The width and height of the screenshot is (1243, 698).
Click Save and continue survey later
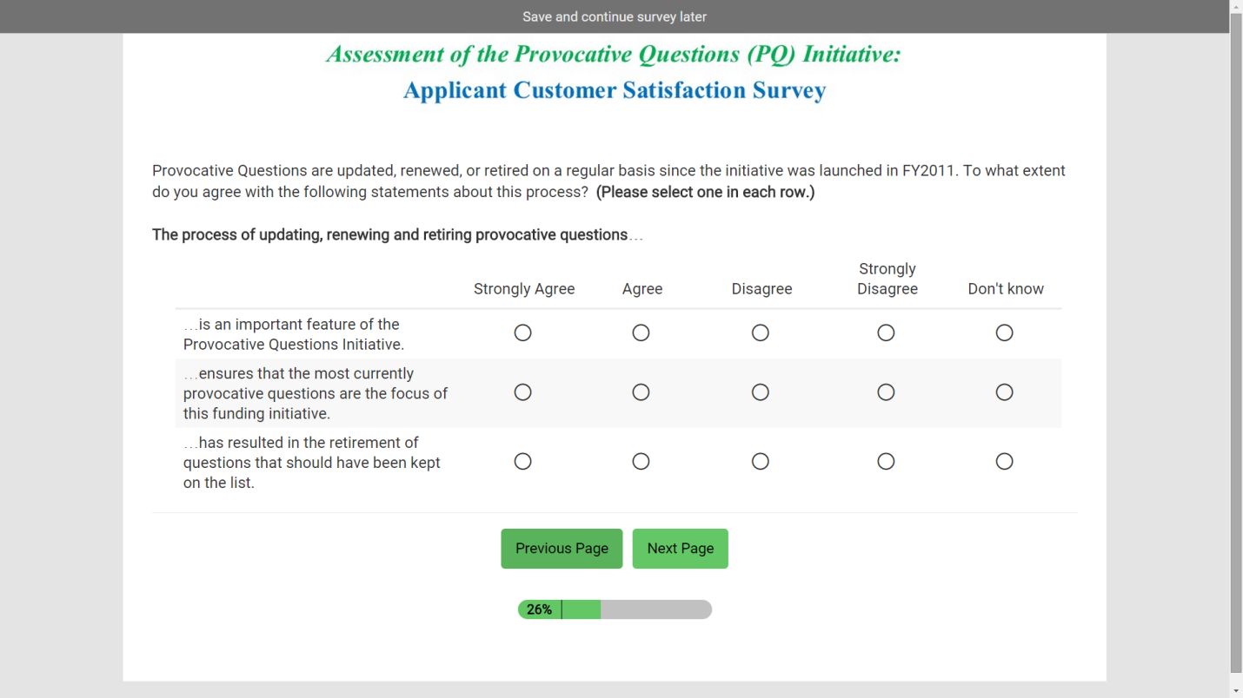[x=614, y=16]
